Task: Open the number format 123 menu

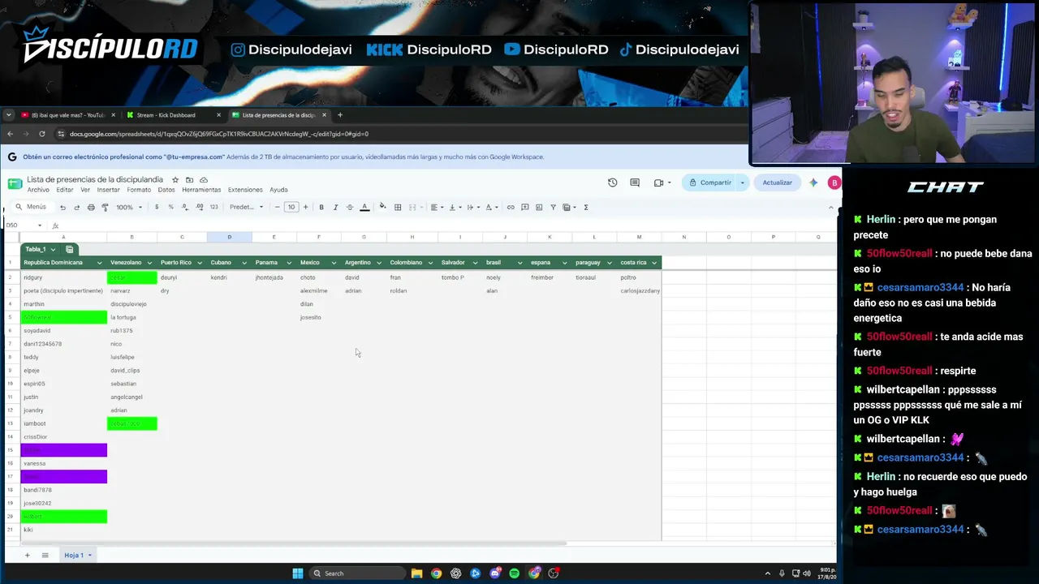Action: 213,207
